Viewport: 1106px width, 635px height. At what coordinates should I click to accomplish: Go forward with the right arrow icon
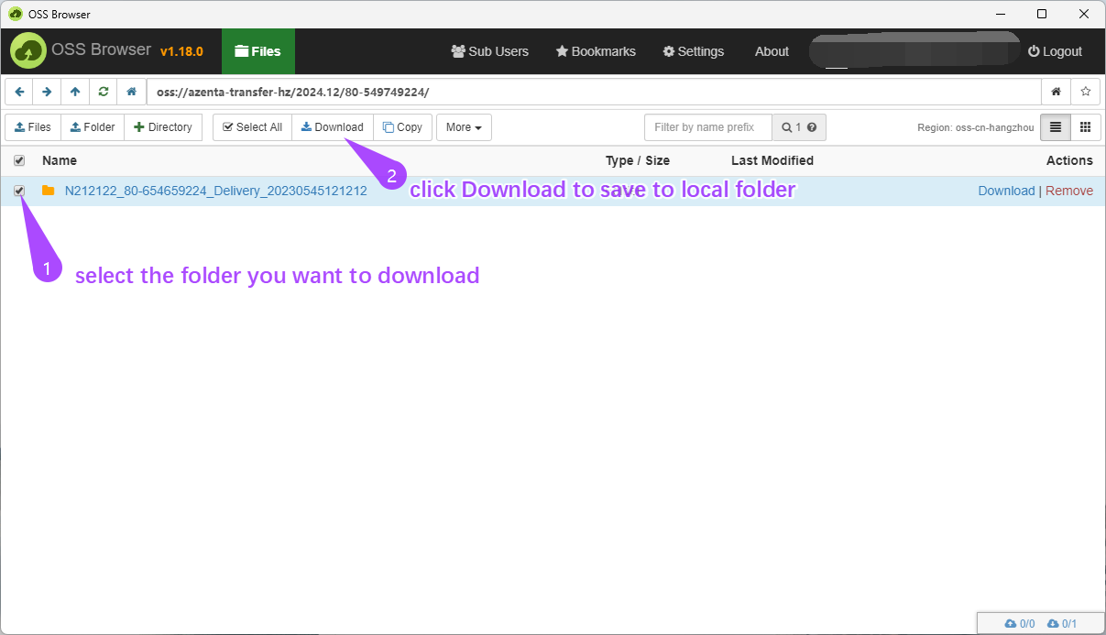[47, 92]
